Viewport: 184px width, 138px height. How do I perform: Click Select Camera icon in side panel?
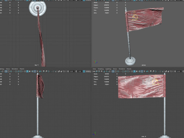pyautogui.click(x=94, y=71)
